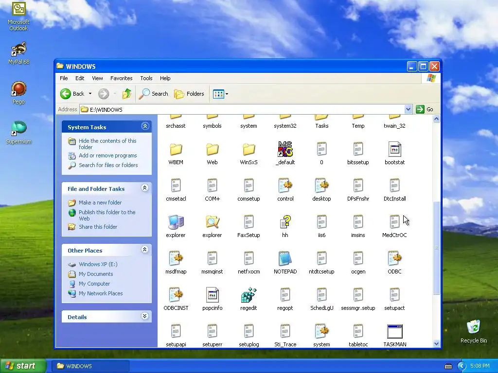Open the File menu
Viewport: 498px width, 373px height.
(x=64, y=78)
